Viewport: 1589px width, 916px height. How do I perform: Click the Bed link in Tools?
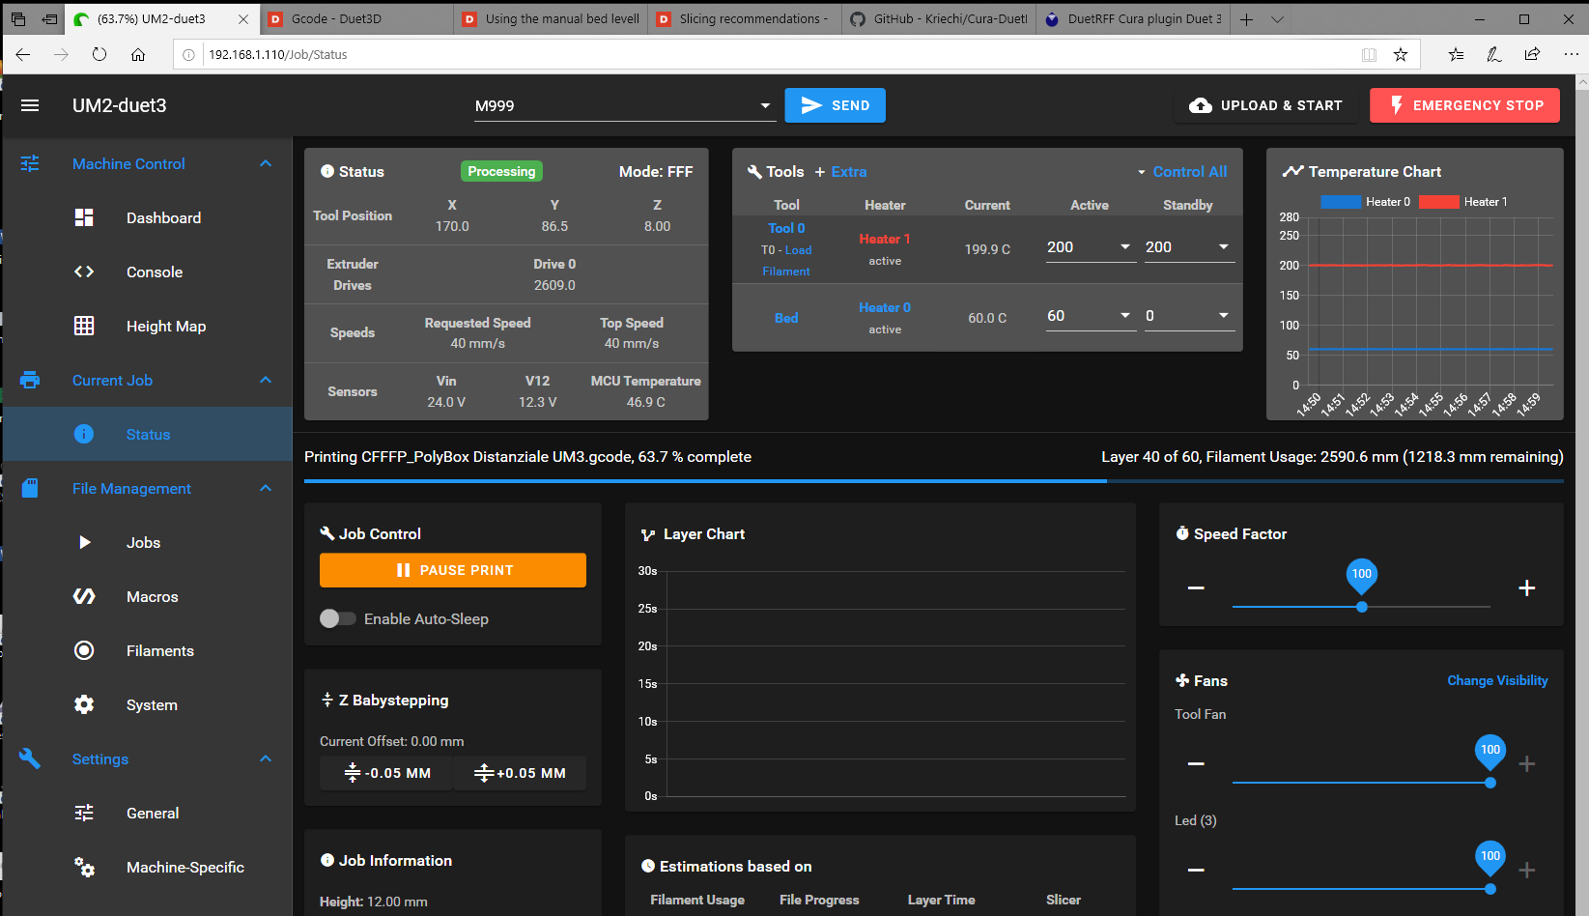pyautogui.click(x=786, y=318)
